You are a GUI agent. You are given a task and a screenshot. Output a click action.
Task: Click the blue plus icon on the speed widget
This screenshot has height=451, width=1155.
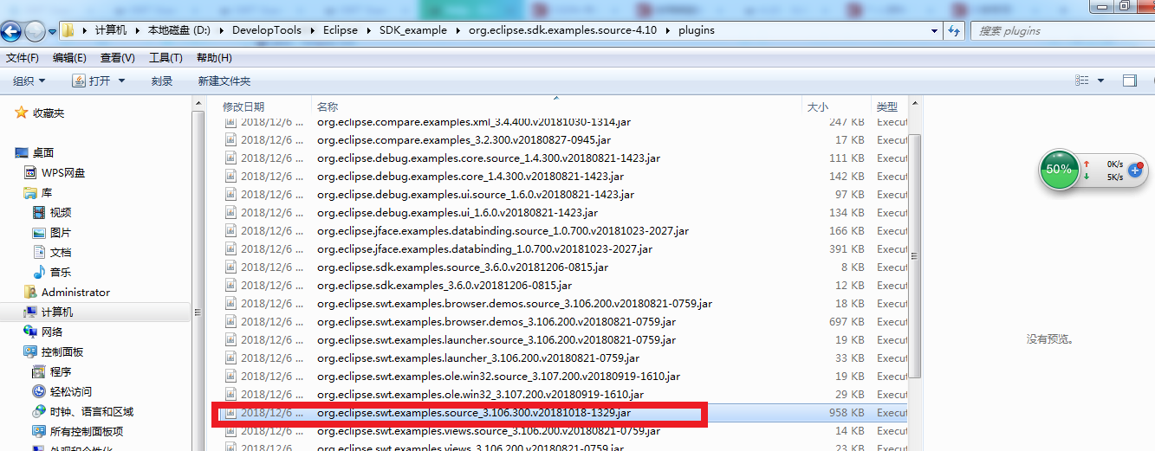coord(1135,170)
